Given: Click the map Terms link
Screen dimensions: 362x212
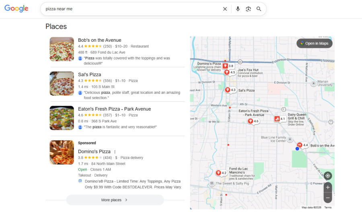Looking at the screenshot, I should pyautogui.click(x=328, y=208).
